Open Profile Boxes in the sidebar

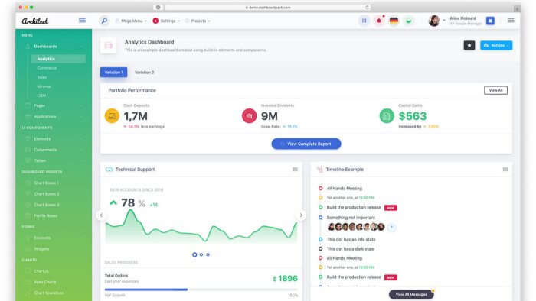[x=45, y=215]
